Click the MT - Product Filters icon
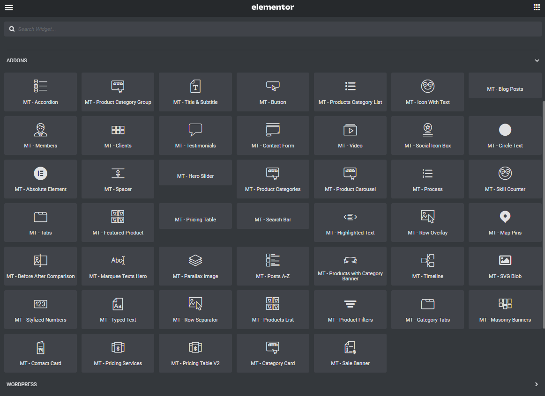The width and height of the screenshot is (545, 396). tap(351, 304)
